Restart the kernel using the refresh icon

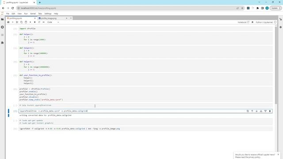point(39,22)
